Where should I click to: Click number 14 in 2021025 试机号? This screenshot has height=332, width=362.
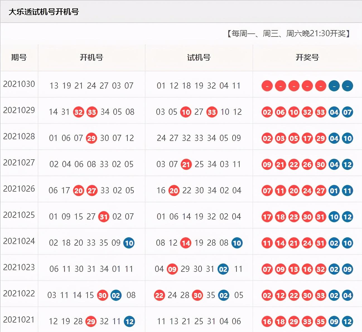pyautogui.click(x=186, y=217)
